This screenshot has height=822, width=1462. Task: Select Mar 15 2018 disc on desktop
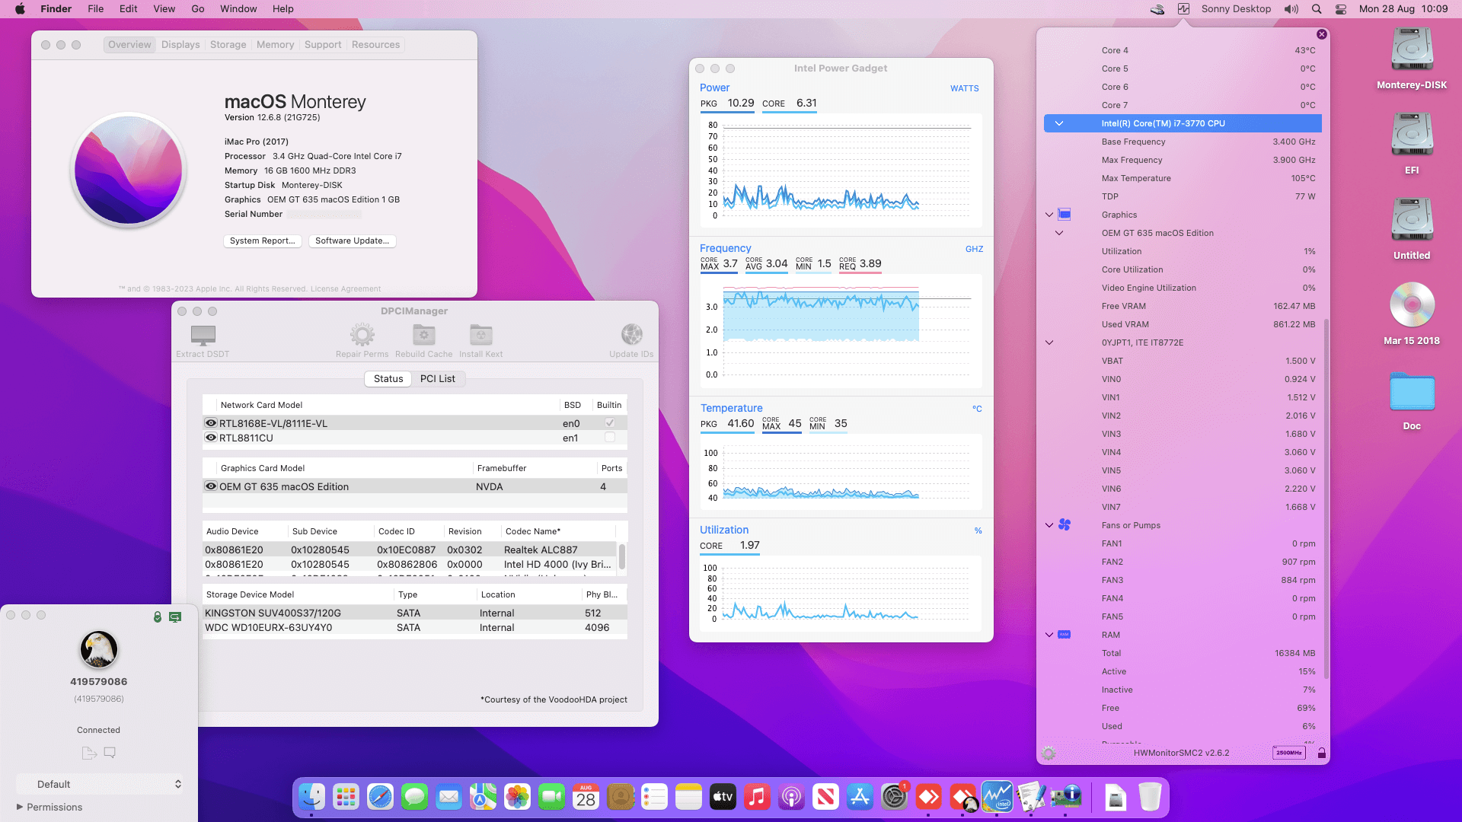click(1412, 305)
